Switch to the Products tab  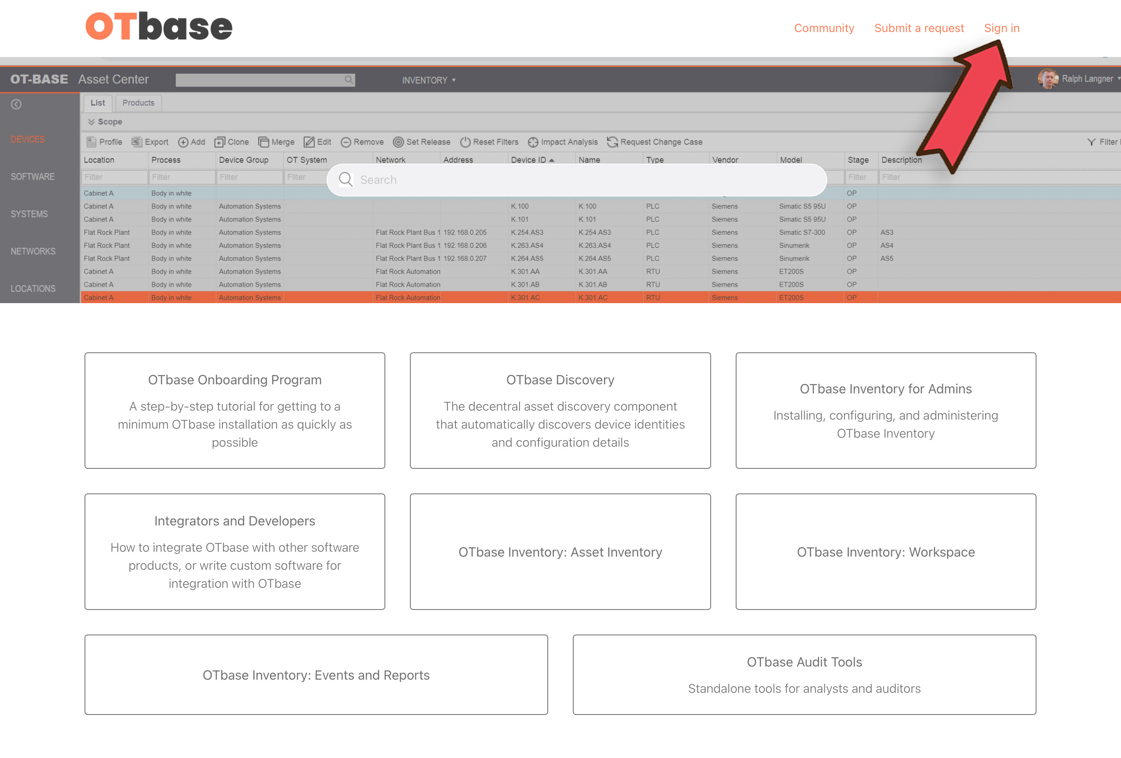point(138,103)
